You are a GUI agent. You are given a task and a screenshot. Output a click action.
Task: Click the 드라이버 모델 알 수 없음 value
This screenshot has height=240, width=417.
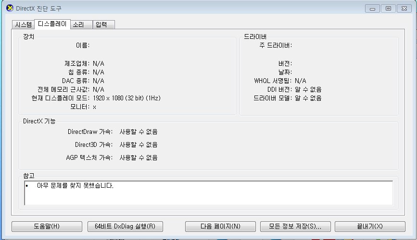[x=308, y=98]
